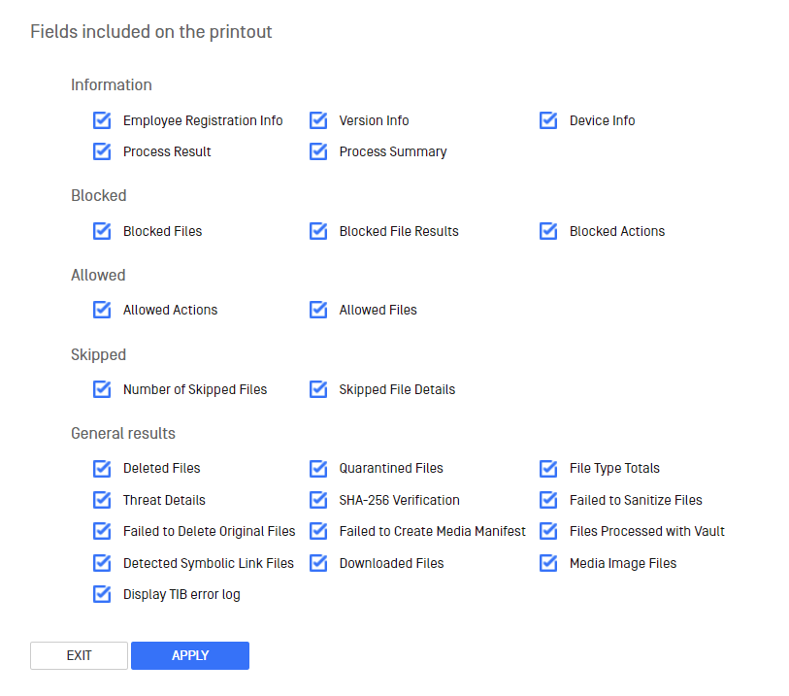Uncheck Files Processed with Vault

[548, 531]
